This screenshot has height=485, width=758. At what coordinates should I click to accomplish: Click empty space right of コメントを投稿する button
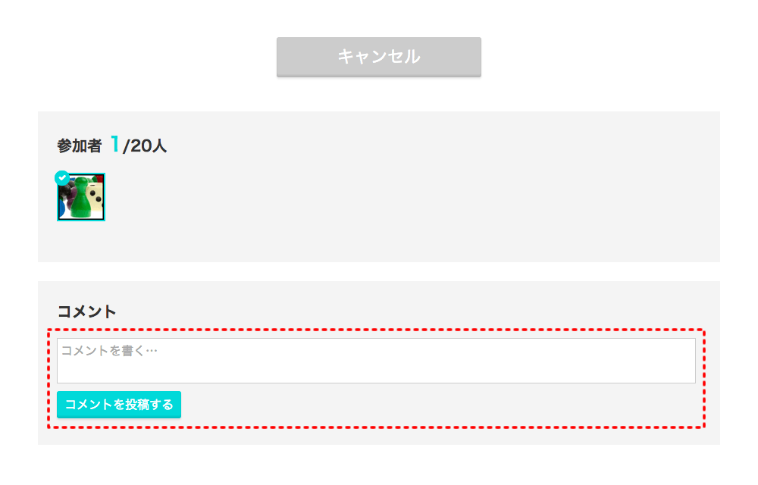440,405
